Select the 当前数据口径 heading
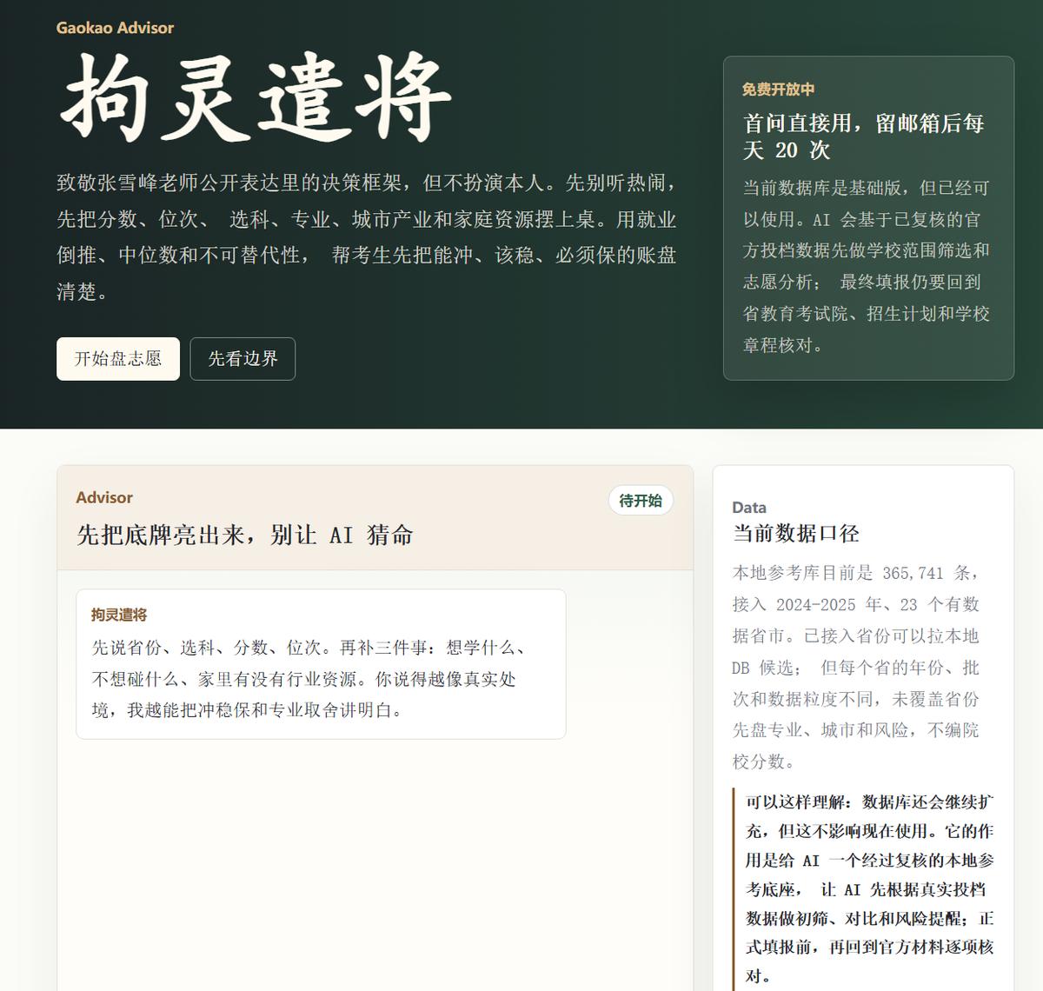The height and width of the screenshot is (991, 1043). click(x=796, y=534)
